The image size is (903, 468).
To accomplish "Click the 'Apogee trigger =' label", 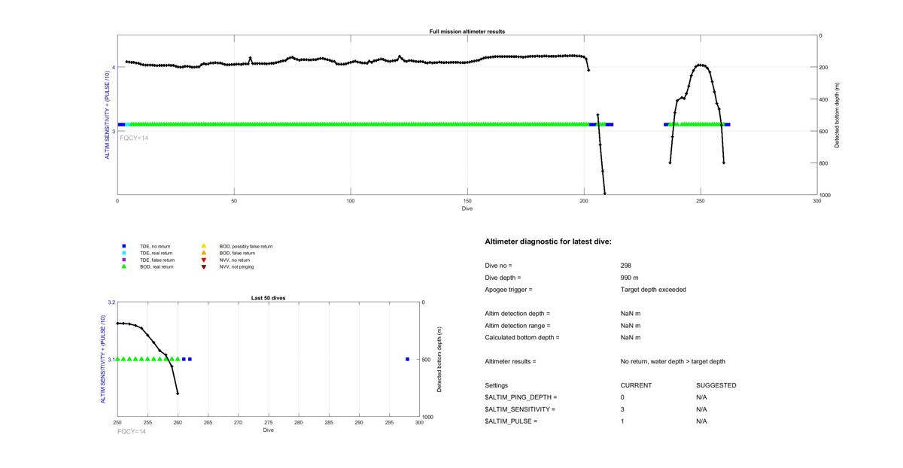I will click(509, 290).
